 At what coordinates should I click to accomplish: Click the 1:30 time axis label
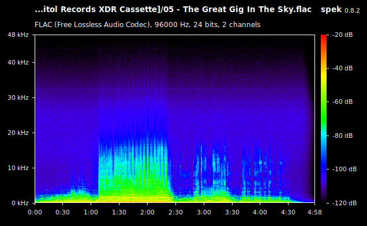[119, 212]
